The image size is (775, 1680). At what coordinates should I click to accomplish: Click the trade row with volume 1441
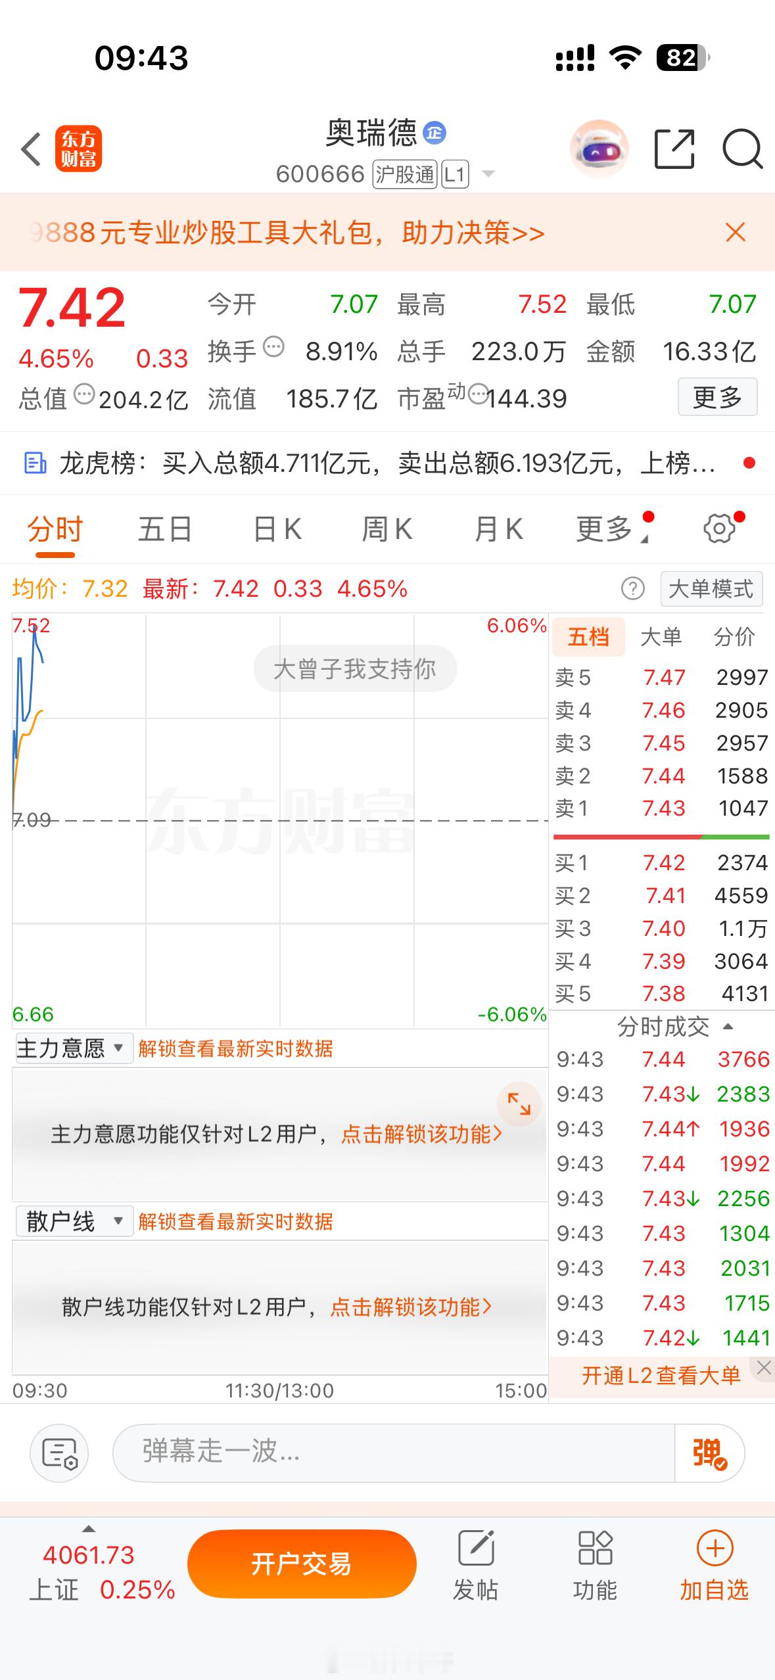663,1338
